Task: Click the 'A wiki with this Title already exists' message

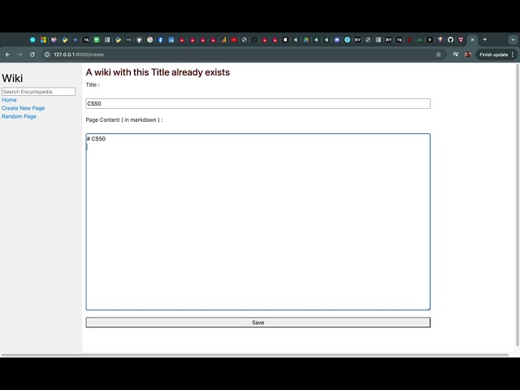Action: click(158, 72)
